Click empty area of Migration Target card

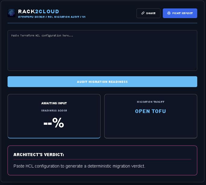[x=150, y=127]
